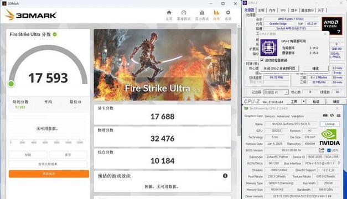Click the info icon on estimated game performance
Screen dimensions: 347x199
tap(225, 176)
